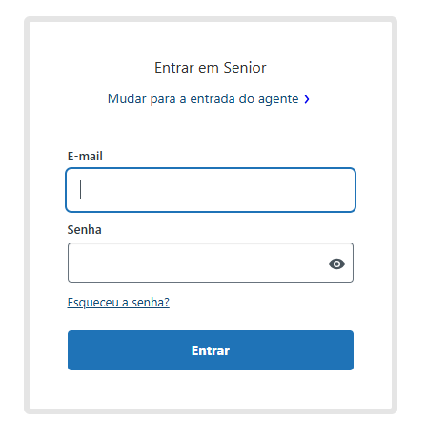Click inside the Senha password field

click(x=211, y=263)
